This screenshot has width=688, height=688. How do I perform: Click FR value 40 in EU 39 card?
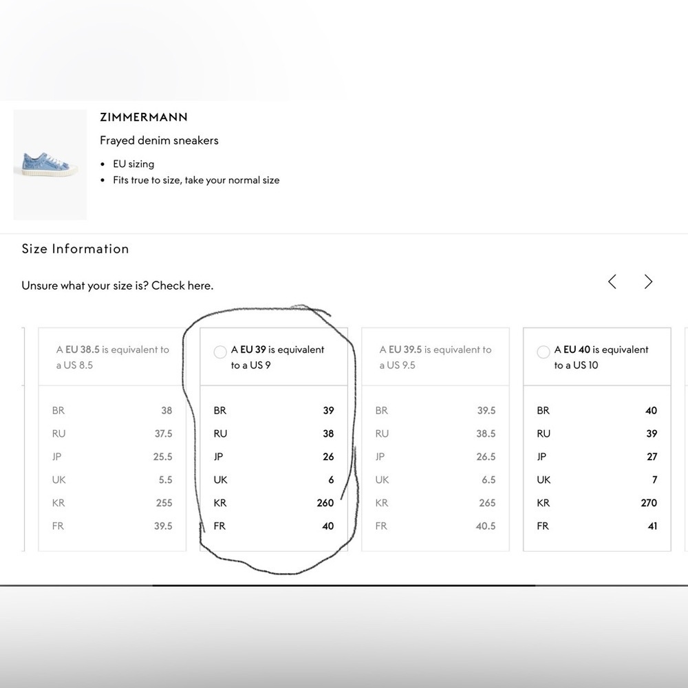click(328, 526)
